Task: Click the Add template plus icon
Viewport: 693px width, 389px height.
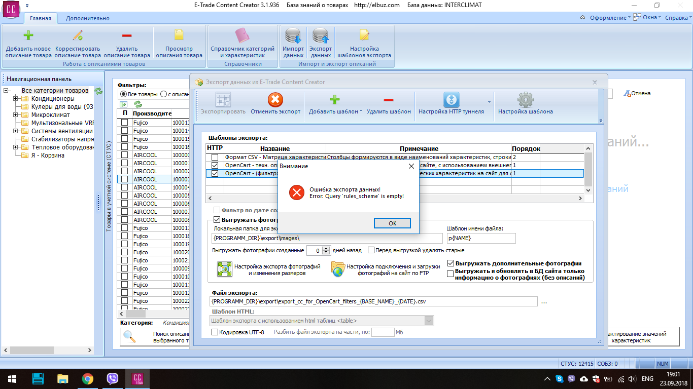Action: point(335,100)
